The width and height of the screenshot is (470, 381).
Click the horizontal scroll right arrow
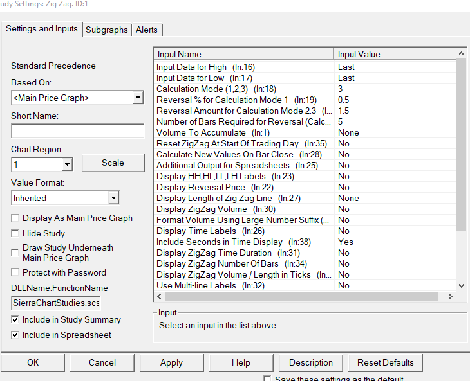451,296
